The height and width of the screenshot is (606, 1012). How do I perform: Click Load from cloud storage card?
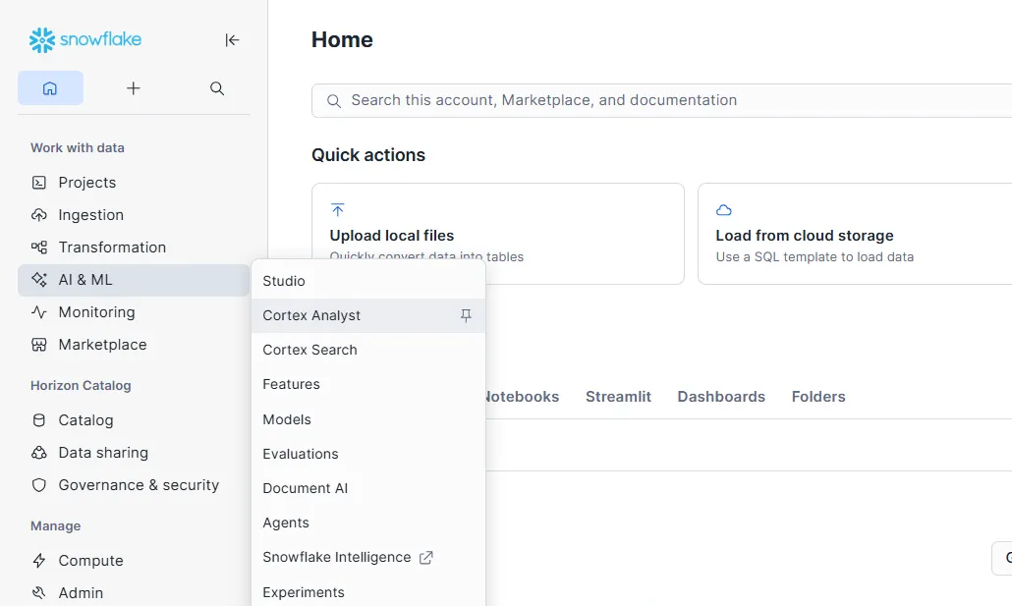tap(855, 234)
